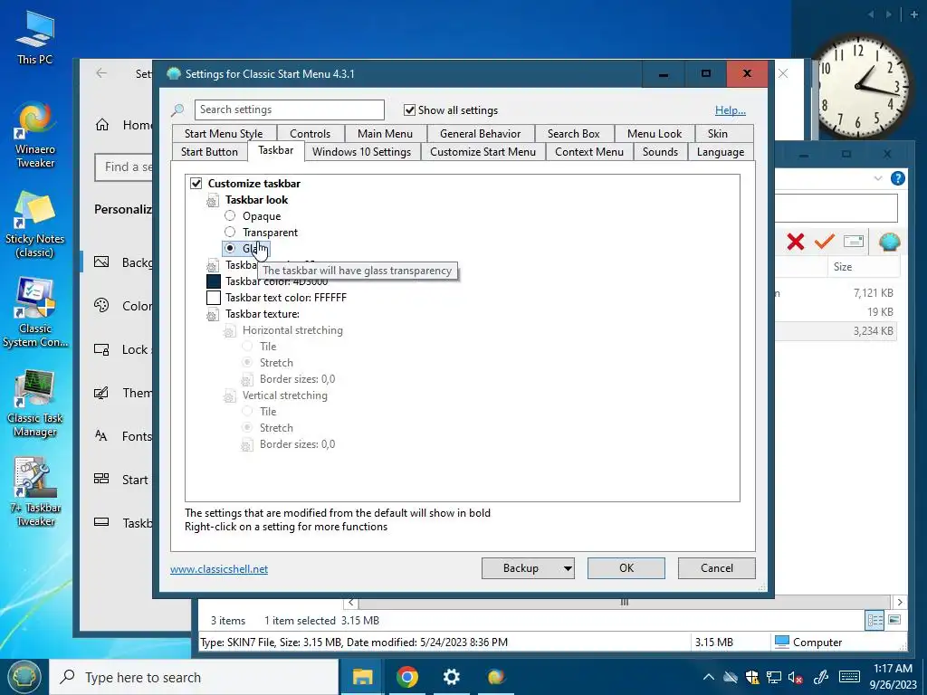This screenshot has width=927, height=695.
Task: Cancel the Classic Start Menu settings
Action: click(x=717, y=568)
